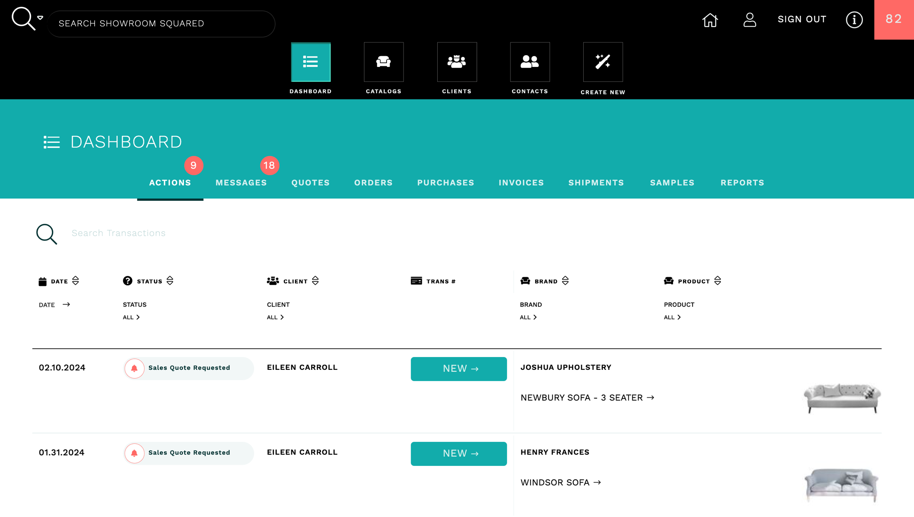
Task: Click the info circle icon
Action: click(x=854, y=20)
